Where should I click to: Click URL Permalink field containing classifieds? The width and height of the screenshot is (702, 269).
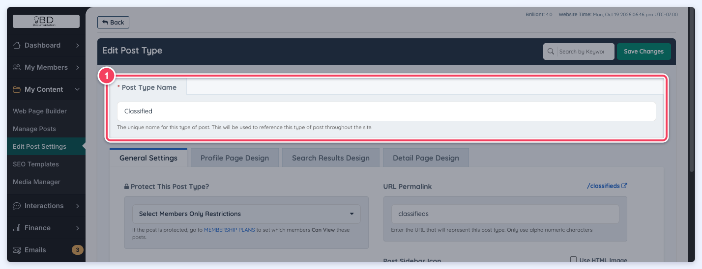point(505,214)
